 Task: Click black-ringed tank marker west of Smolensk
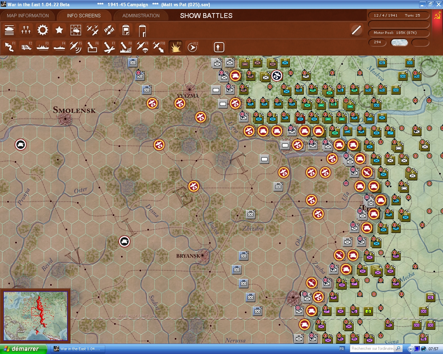coord(21,145)
